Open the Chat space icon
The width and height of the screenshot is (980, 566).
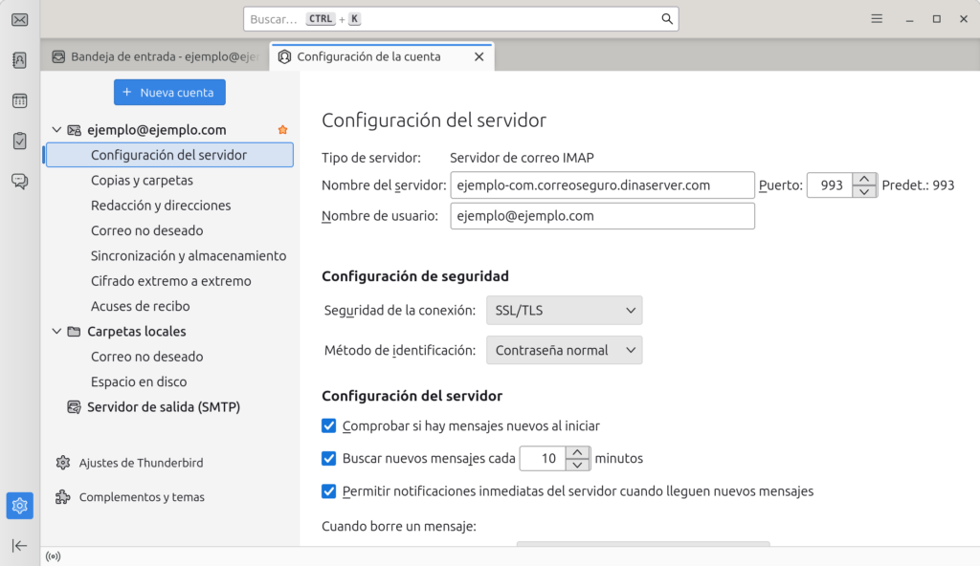pyautogui.click(x=19, y=181)
